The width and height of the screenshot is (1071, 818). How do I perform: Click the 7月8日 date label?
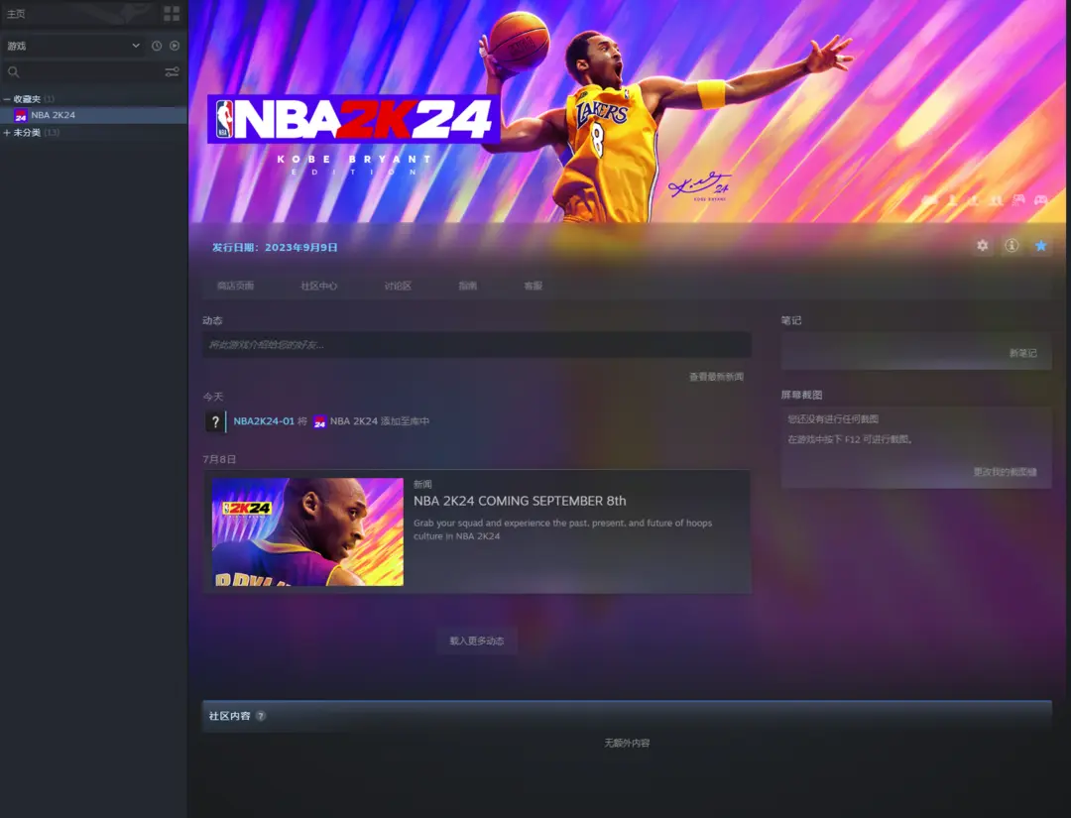point(219,459)
